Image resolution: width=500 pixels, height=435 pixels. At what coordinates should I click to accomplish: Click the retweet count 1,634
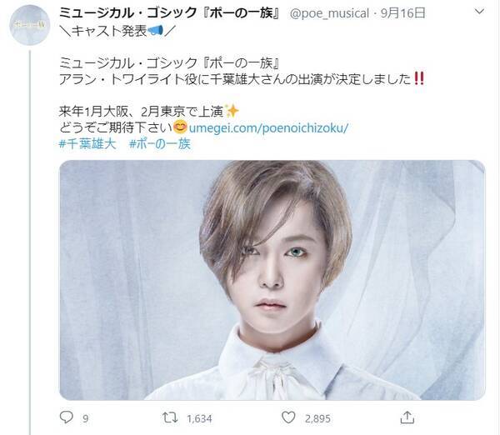pyautogui.click(x=199, y=418)
